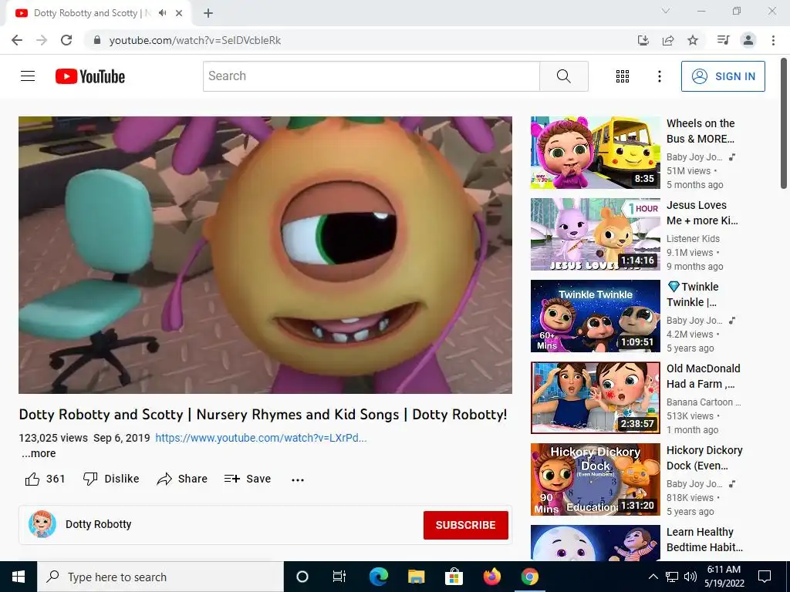Open Old MacDonald Had a Farm thumbnail
The width and height of the screenshot is (790, 592).
596,398
